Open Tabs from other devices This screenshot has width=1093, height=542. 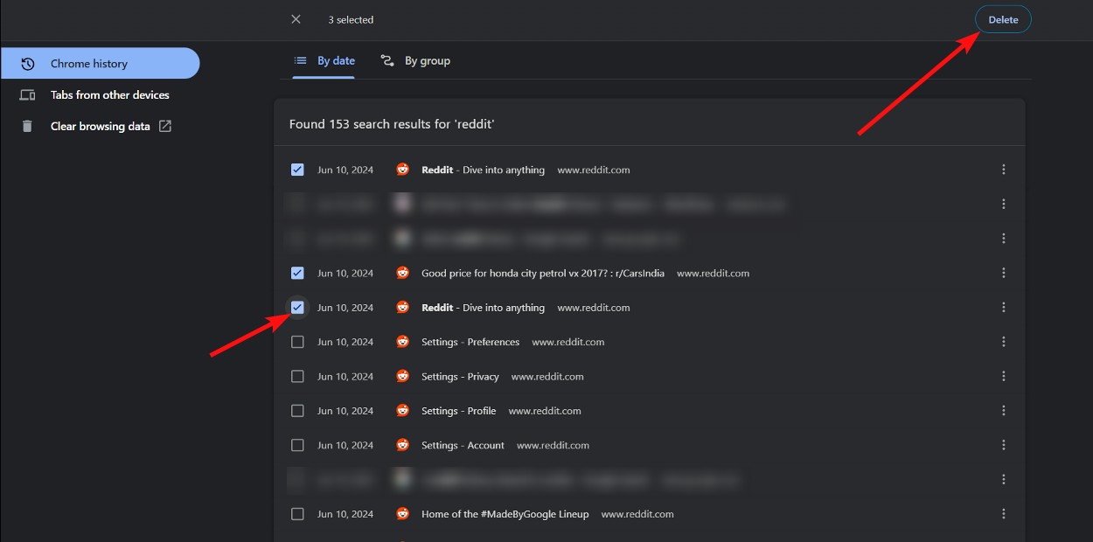[x=109, y=95]
